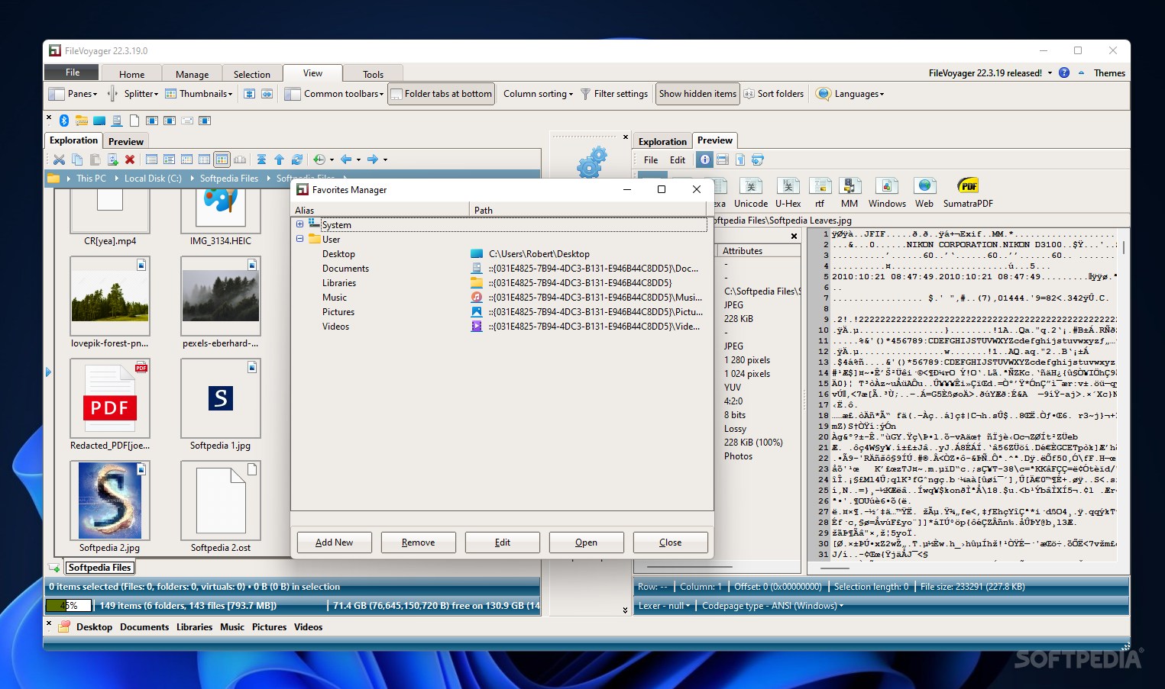This screenshot has width=1165, height=689.
Task: Switch to the Selection ribbon tab
Action: pos(251,74)
